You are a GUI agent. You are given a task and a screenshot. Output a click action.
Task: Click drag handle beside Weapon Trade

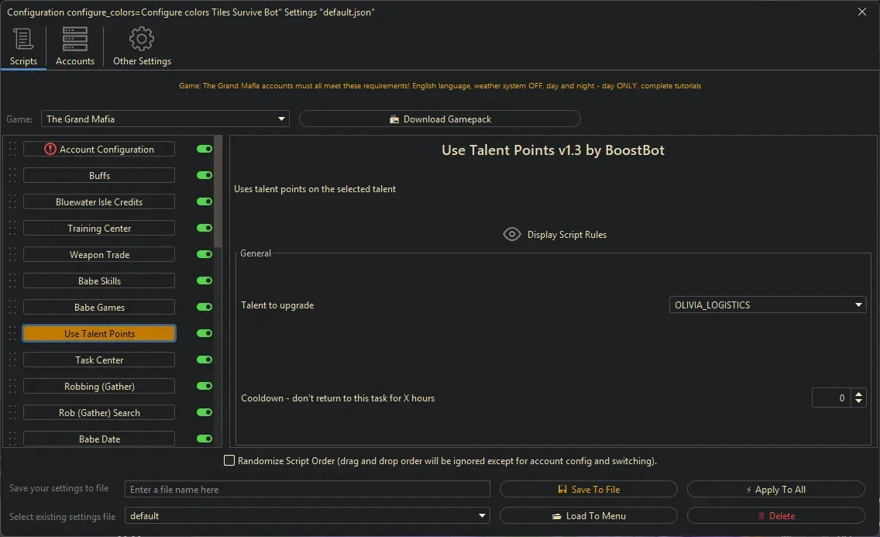(12, 255)
